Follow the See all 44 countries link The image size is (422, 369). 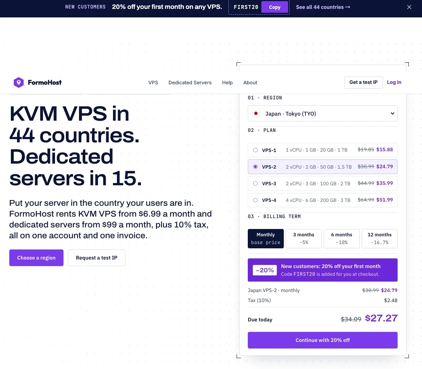323,7
